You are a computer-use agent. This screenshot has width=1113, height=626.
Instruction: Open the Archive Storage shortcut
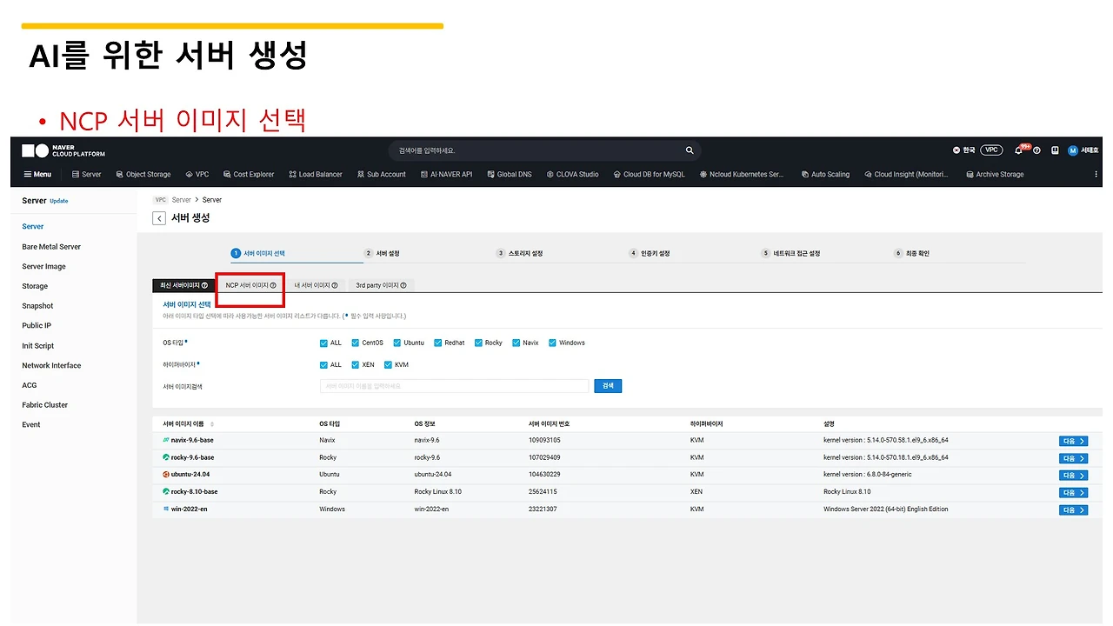995,174
